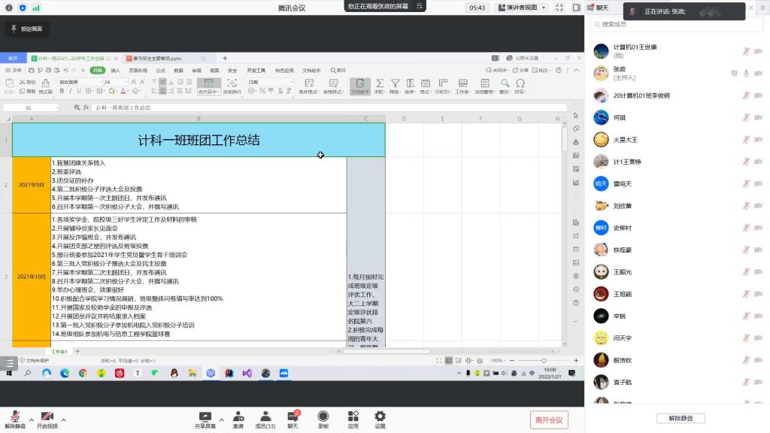The image size is (770, 433).
Task: Click the red 离开会议 leave button
Action: pos(548,419)
